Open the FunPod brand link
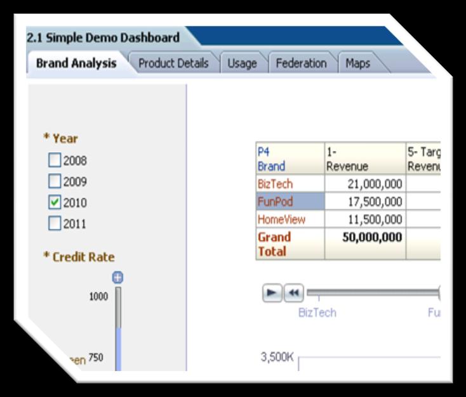Screen dimensions: 466x397 pyautogui.click(x=275, y=202)
